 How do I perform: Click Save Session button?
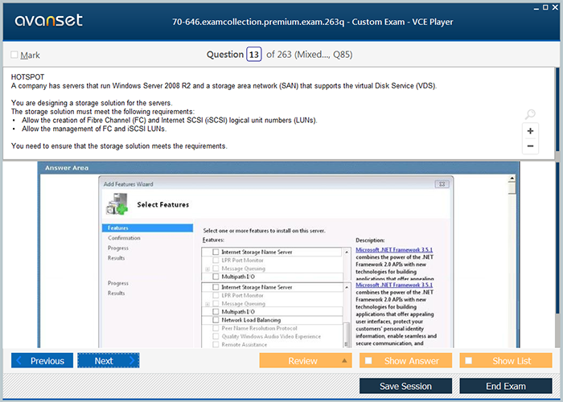405,386
